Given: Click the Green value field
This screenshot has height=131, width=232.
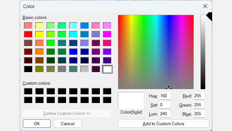Looking at the screenshot, I should point(199,105).
